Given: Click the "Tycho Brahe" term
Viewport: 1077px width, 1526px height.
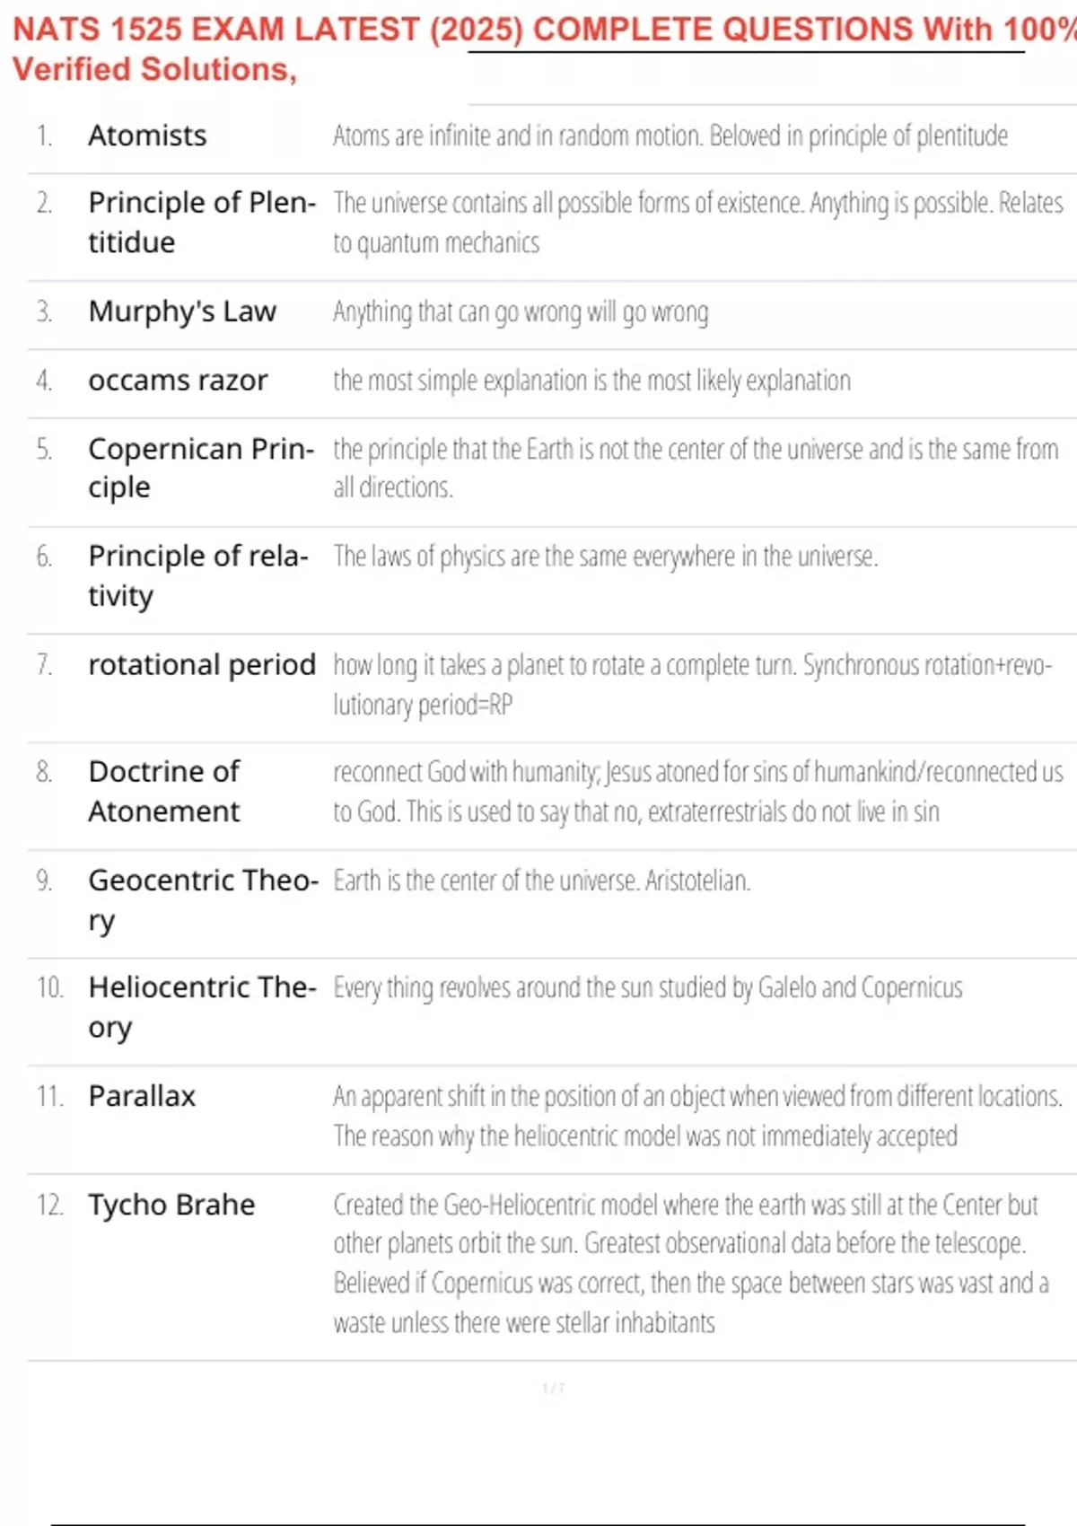Looking at the screenshot, I should coord(171,1205).
